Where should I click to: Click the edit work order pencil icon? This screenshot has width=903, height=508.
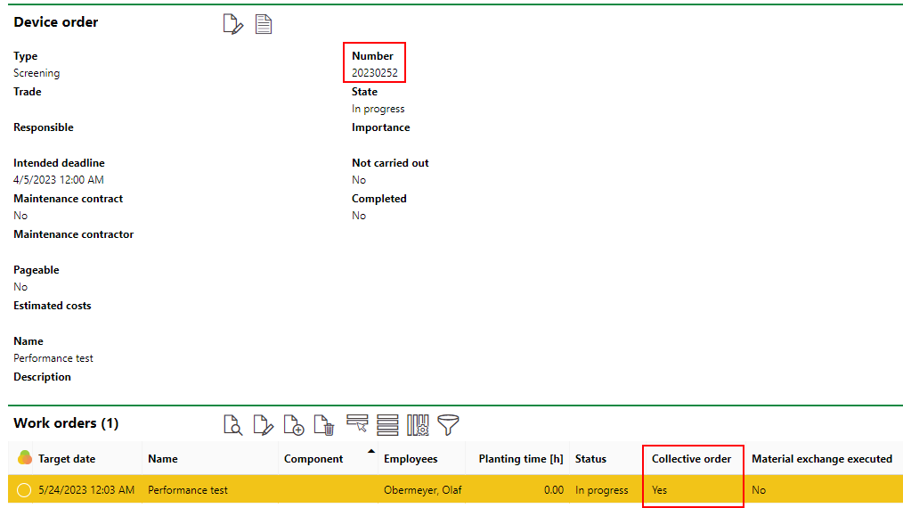[263, 425]
